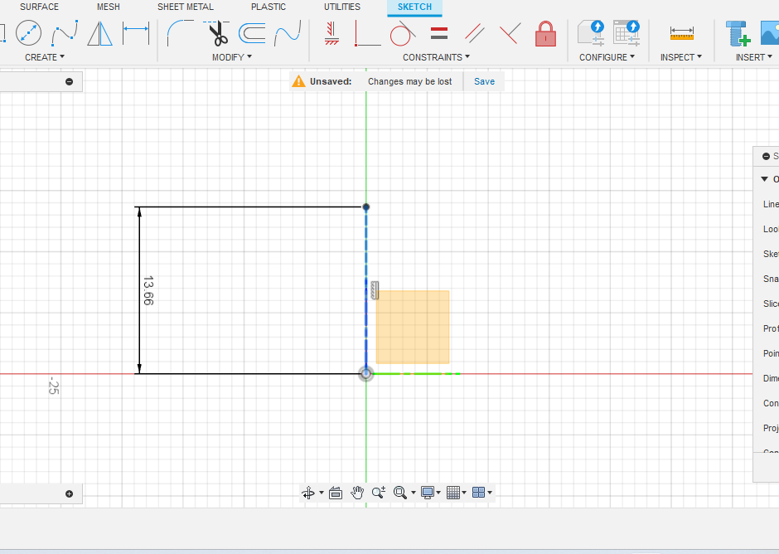Image resolution: width=779 pixels, height=554 pixels.
Task: Apply the Coincident constraint
Action: tap(368, 33)
